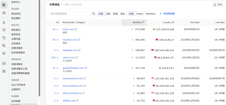Select the Follow link filter

click(140, 14)
